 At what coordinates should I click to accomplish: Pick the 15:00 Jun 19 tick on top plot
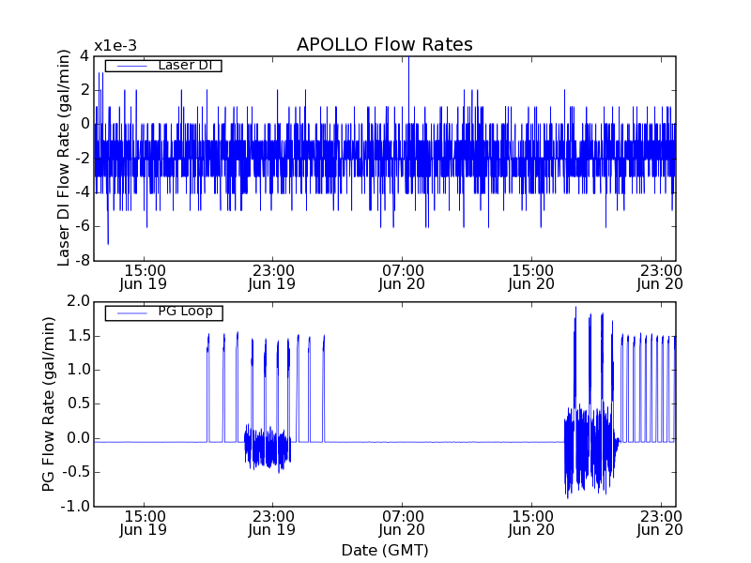(x=143, y=276)
